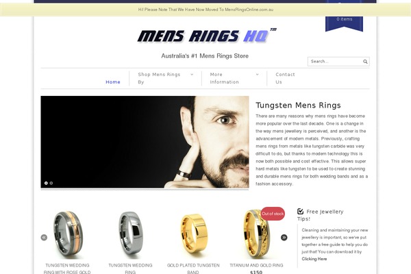Expand the Shop Mens Rings By chevron
411x274 pixels.
pos(192,75)
